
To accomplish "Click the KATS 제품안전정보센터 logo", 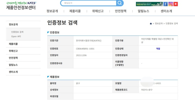I will coord(21,6).
